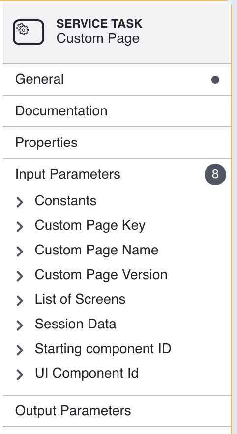Expand the Starting component ID chevron

click(x=20, y=350)
